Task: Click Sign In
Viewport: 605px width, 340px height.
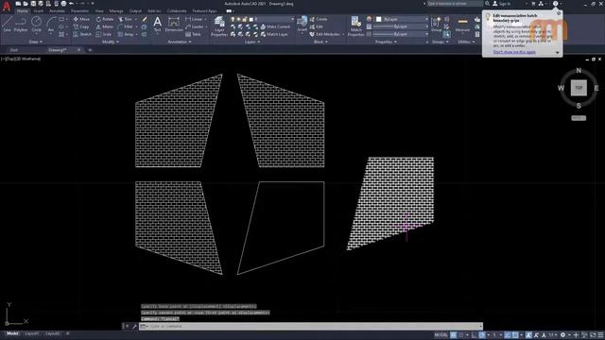Action: click(504, 4)
